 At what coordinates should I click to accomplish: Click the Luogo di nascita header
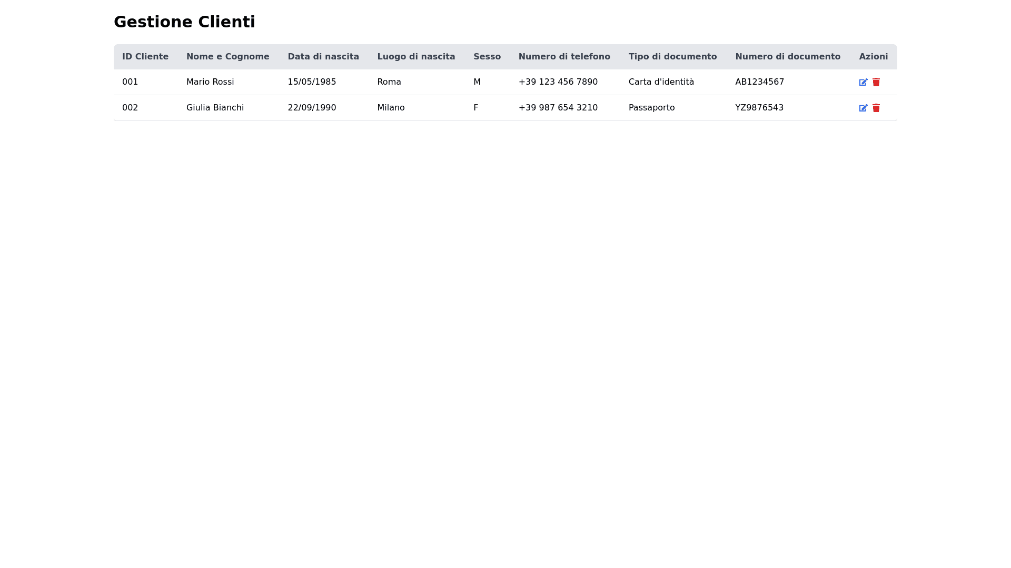pos(416,57)
